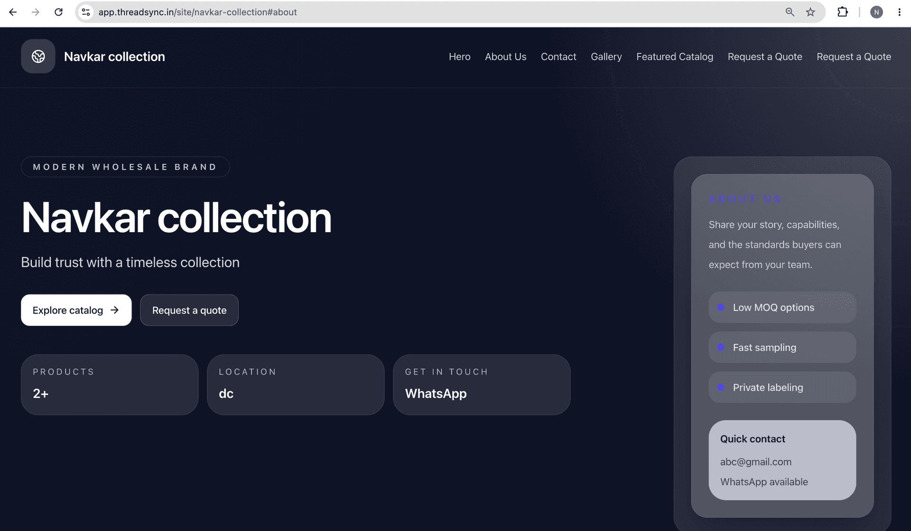The width and height of the screenshot is (911, 531).
Task: Click the Low MOQ options pill
Action: [782, 307]
